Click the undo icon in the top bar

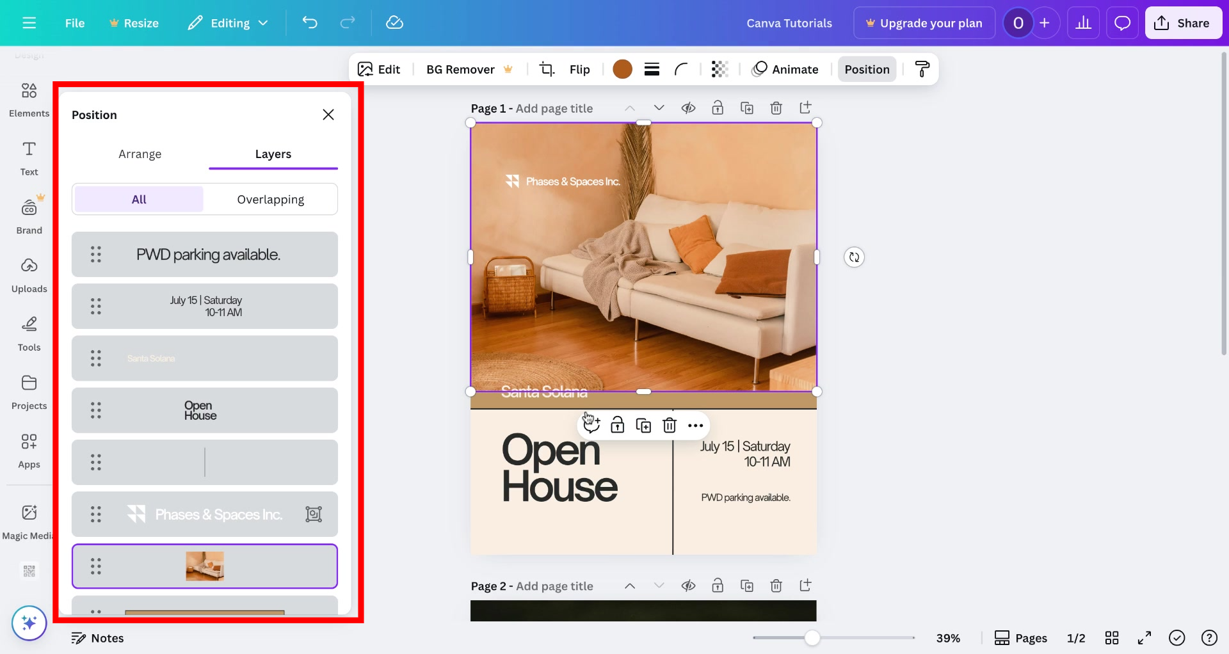click(310, 22)
